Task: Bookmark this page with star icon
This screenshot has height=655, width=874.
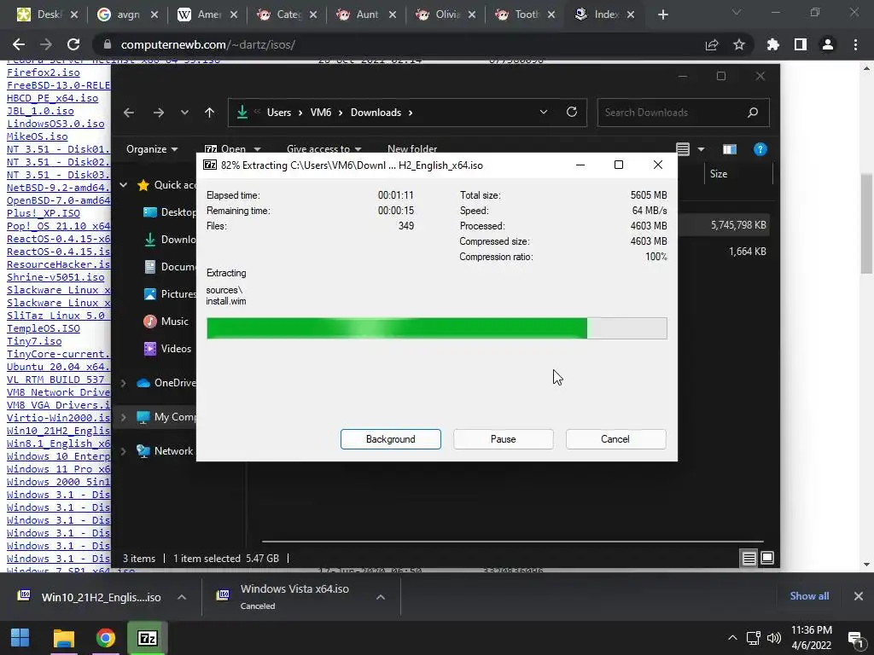Action: coord(739,44)
